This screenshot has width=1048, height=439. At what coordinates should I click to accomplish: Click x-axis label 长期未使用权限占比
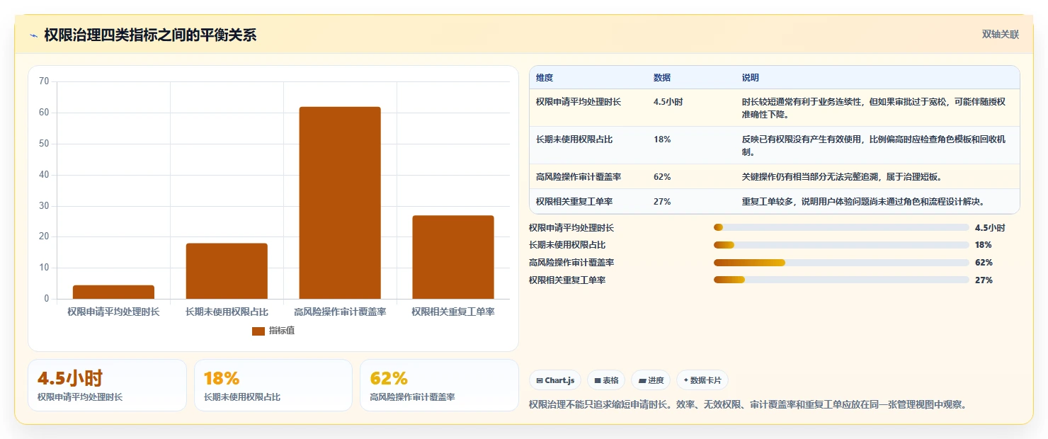[227, 312]
